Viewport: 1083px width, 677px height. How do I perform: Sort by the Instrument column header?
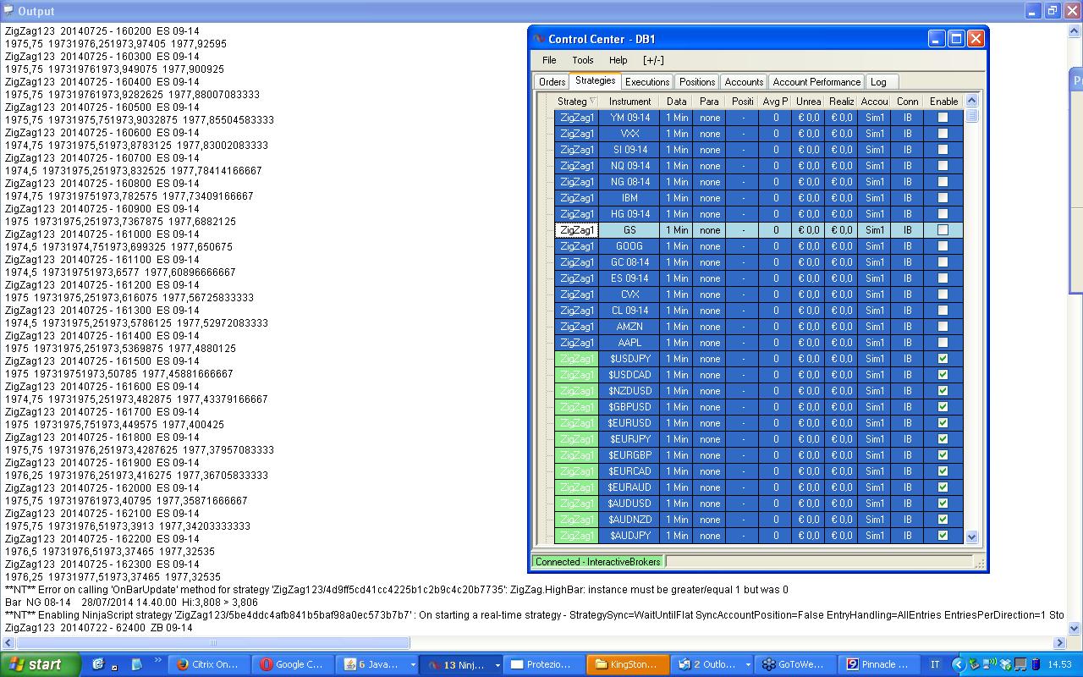(x=629, y=102)
